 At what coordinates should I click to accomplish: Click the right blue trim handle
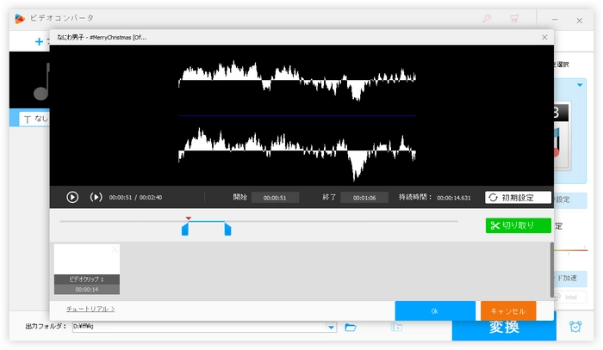(x=227, y=230)
